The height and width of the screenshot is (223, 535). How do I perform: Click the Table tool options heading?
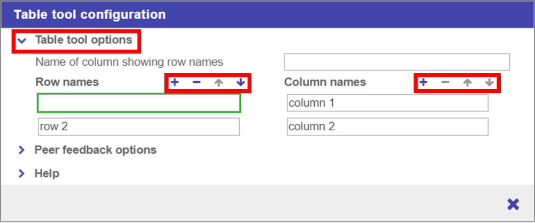coord(83,40)
